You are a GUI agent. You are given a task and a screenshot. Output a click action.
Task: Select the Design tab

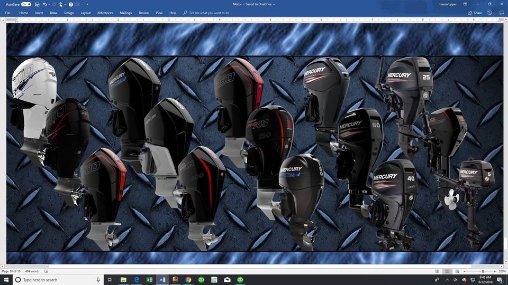pyautogui.click(x=69, y=13)
